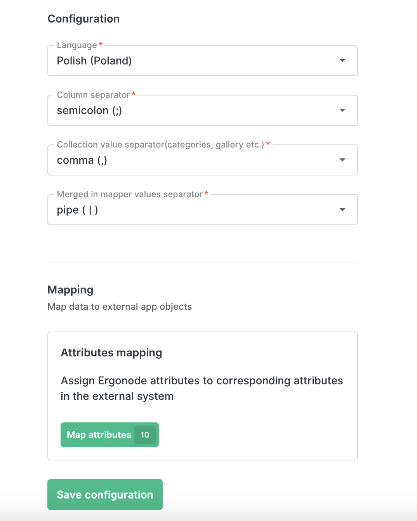Image resolution: width=417 pixels, height=521 pixels.
Task: Click the pipe ( | ) separator value
Action: click(x=77, y=210)
